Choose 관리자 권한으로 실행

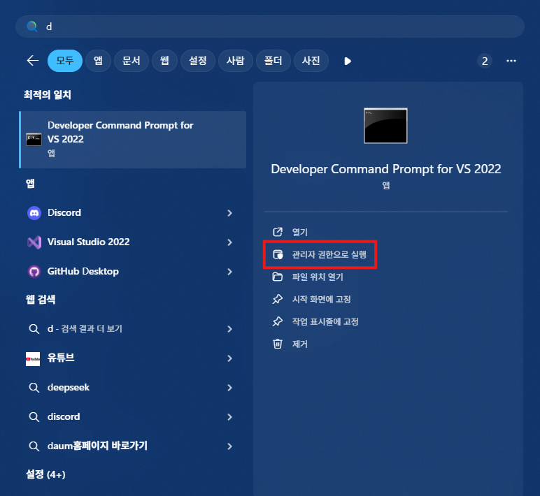tap(329, 254)
